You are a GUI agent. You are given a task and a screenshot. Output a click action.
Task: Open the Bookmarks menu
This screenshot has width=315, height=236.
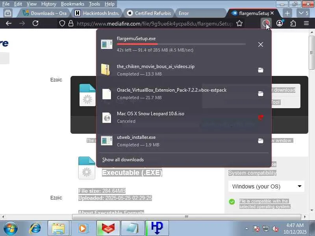pos(72,4)
